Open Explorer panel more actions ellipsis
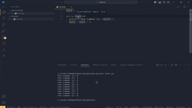The height and width of the screenshot is (108, 192). tap(51, 7)
